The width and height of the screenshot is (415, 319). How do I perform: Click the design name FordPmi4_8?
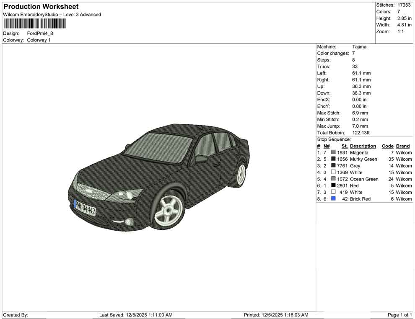(x=40, y=33)
